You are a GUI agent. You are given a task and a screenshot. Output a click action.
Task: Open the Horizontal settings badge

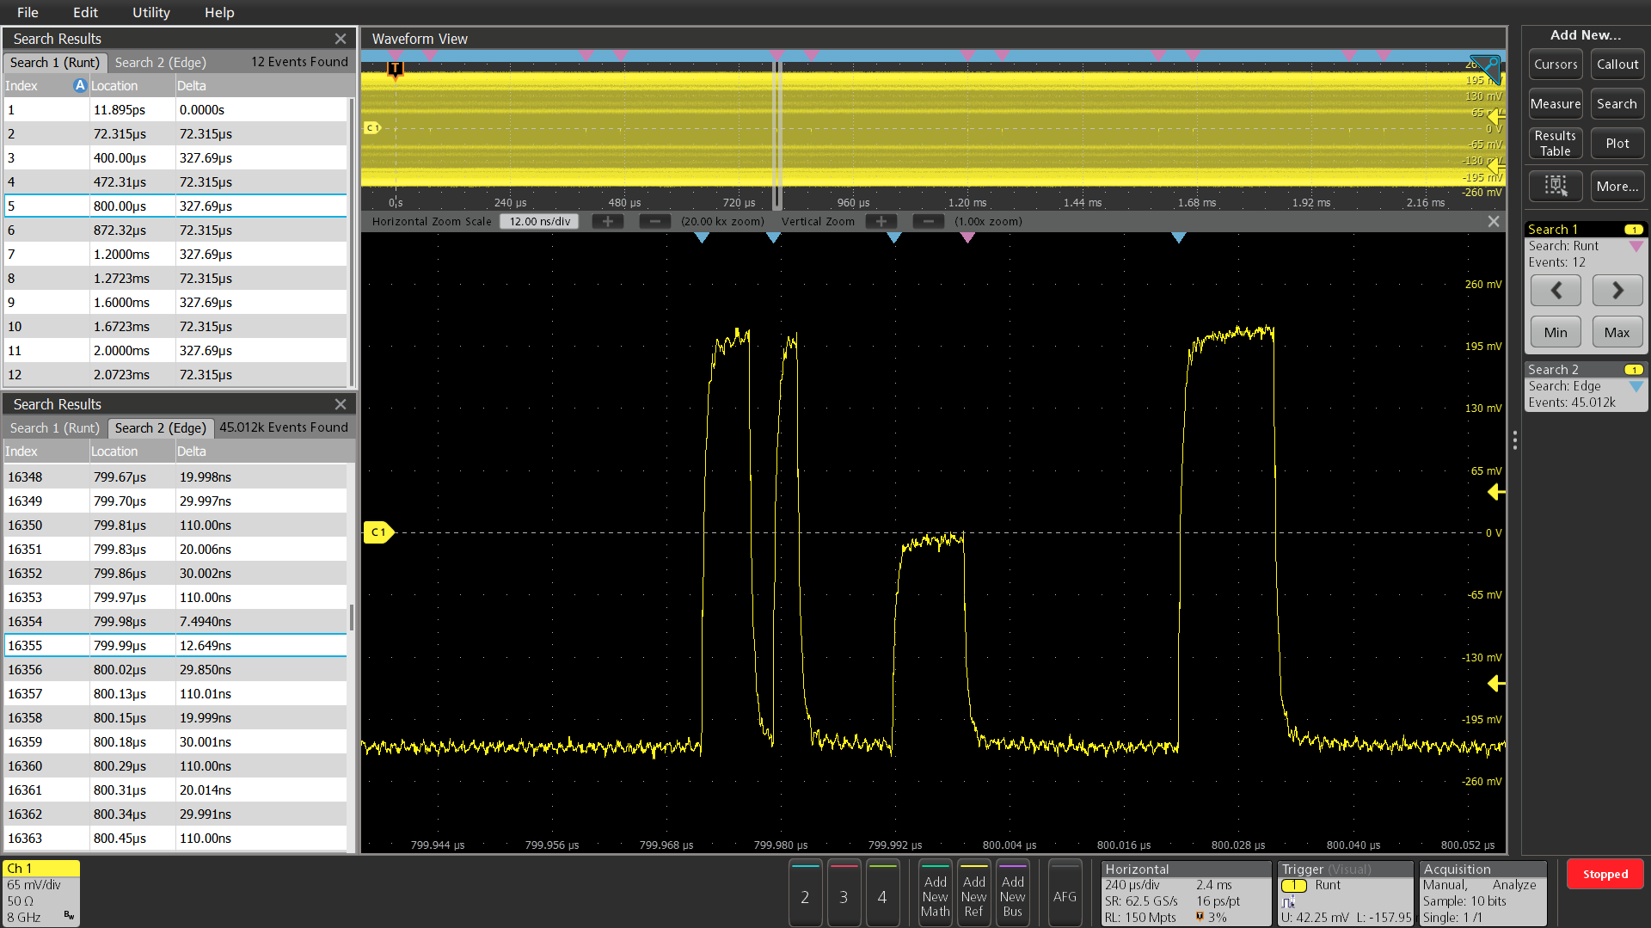[x=1186, y=893]
